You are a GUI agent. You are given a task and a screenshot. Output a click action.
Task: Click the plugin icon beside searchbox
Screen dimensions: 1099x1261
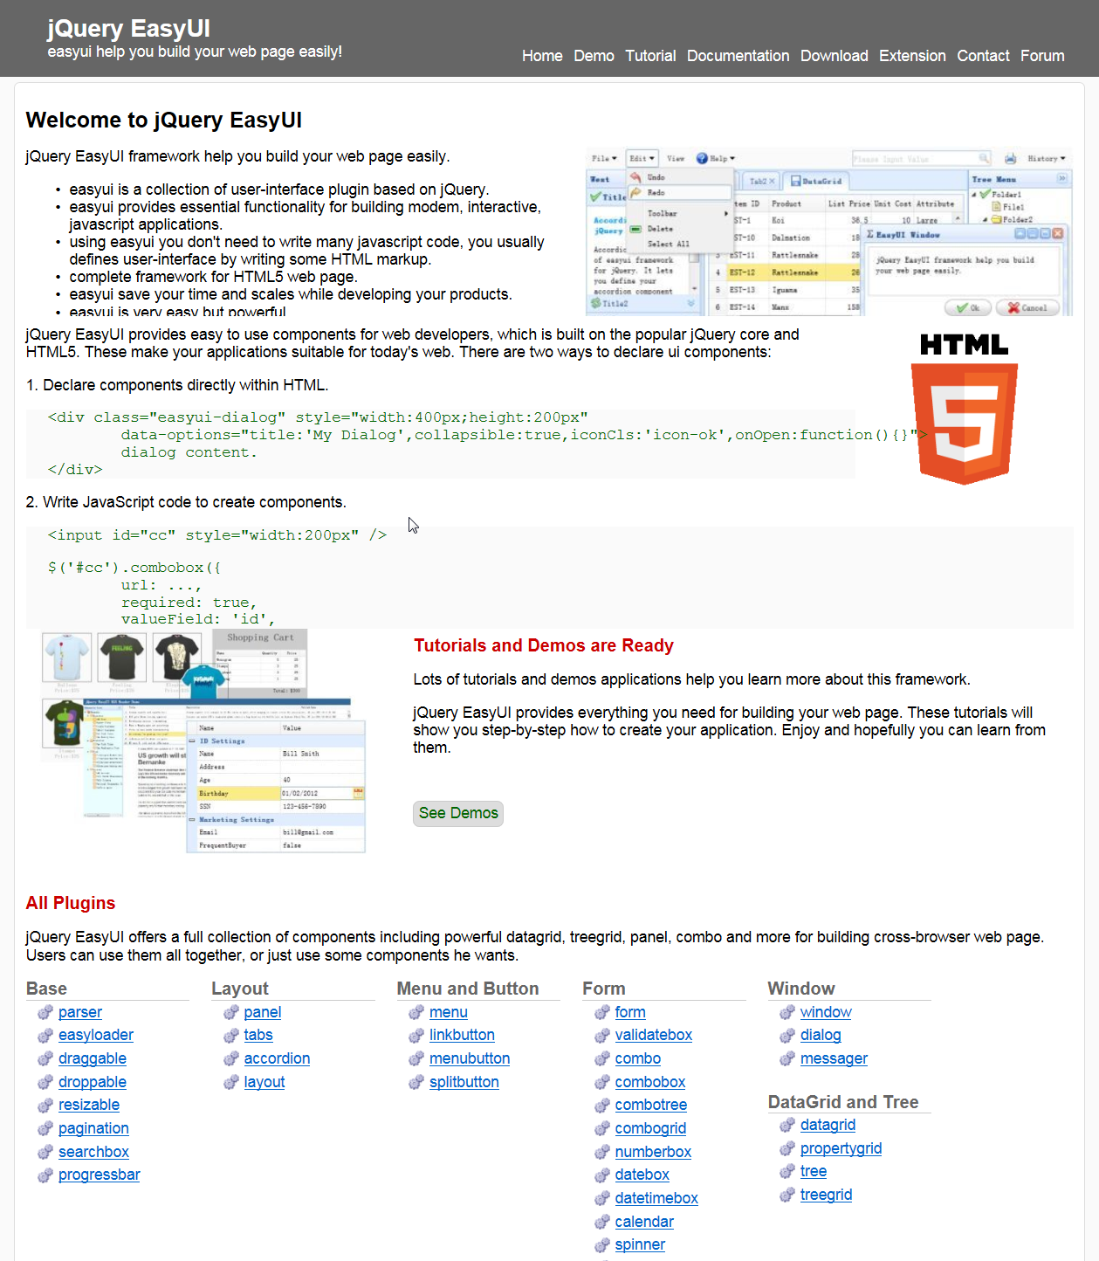[45, 1153]
